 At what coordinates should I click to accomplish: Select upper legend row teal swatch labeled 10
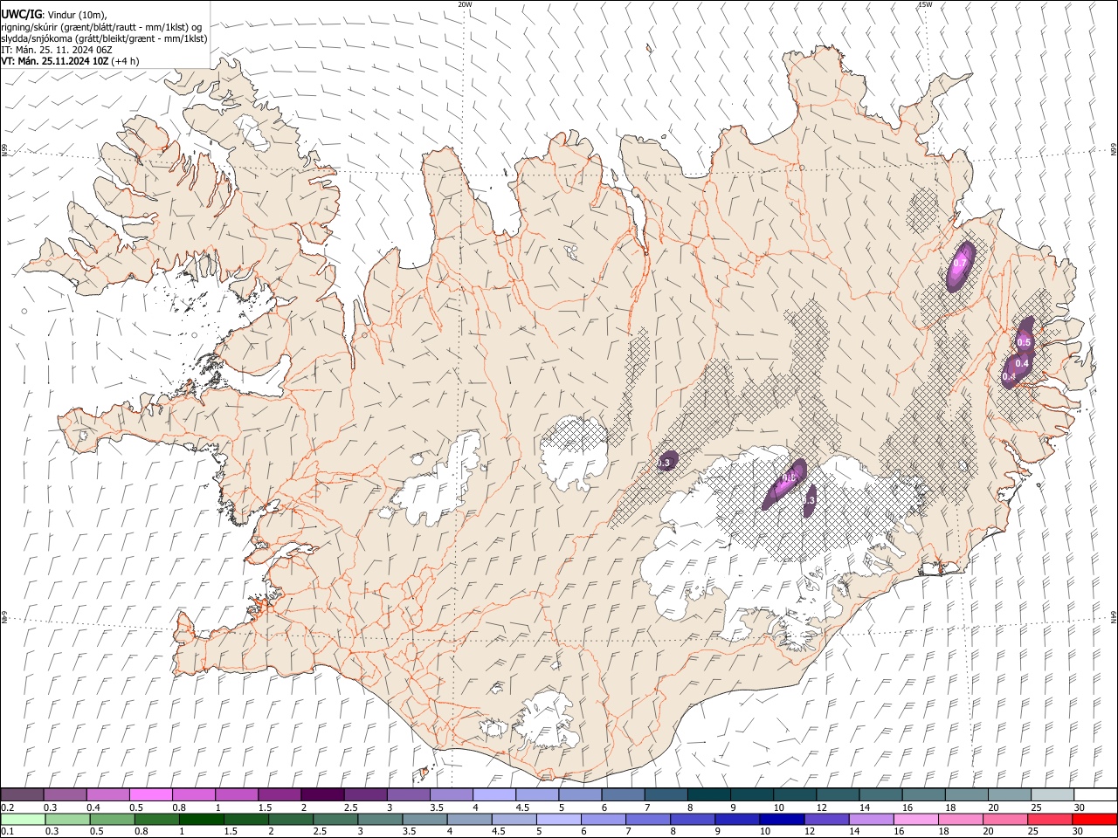coord(795,794)
